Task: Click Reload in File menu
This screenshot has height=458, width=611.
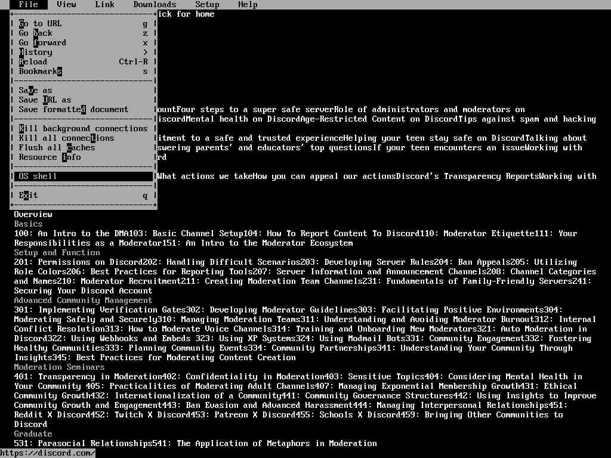Action: click(x=83, y=62)
